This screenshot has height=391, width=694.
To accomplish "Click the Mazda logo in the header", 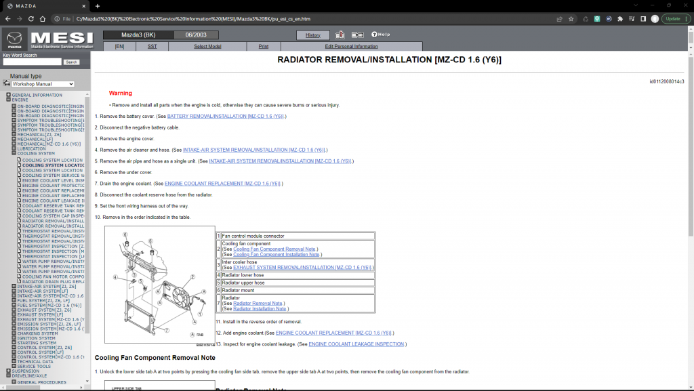I will pos(15,39).
